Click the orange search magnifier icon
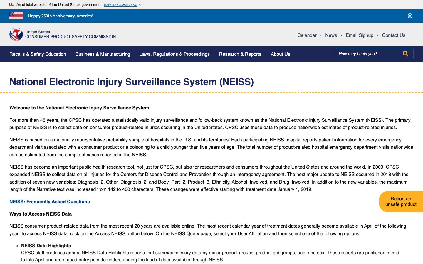 coord(405,54)
